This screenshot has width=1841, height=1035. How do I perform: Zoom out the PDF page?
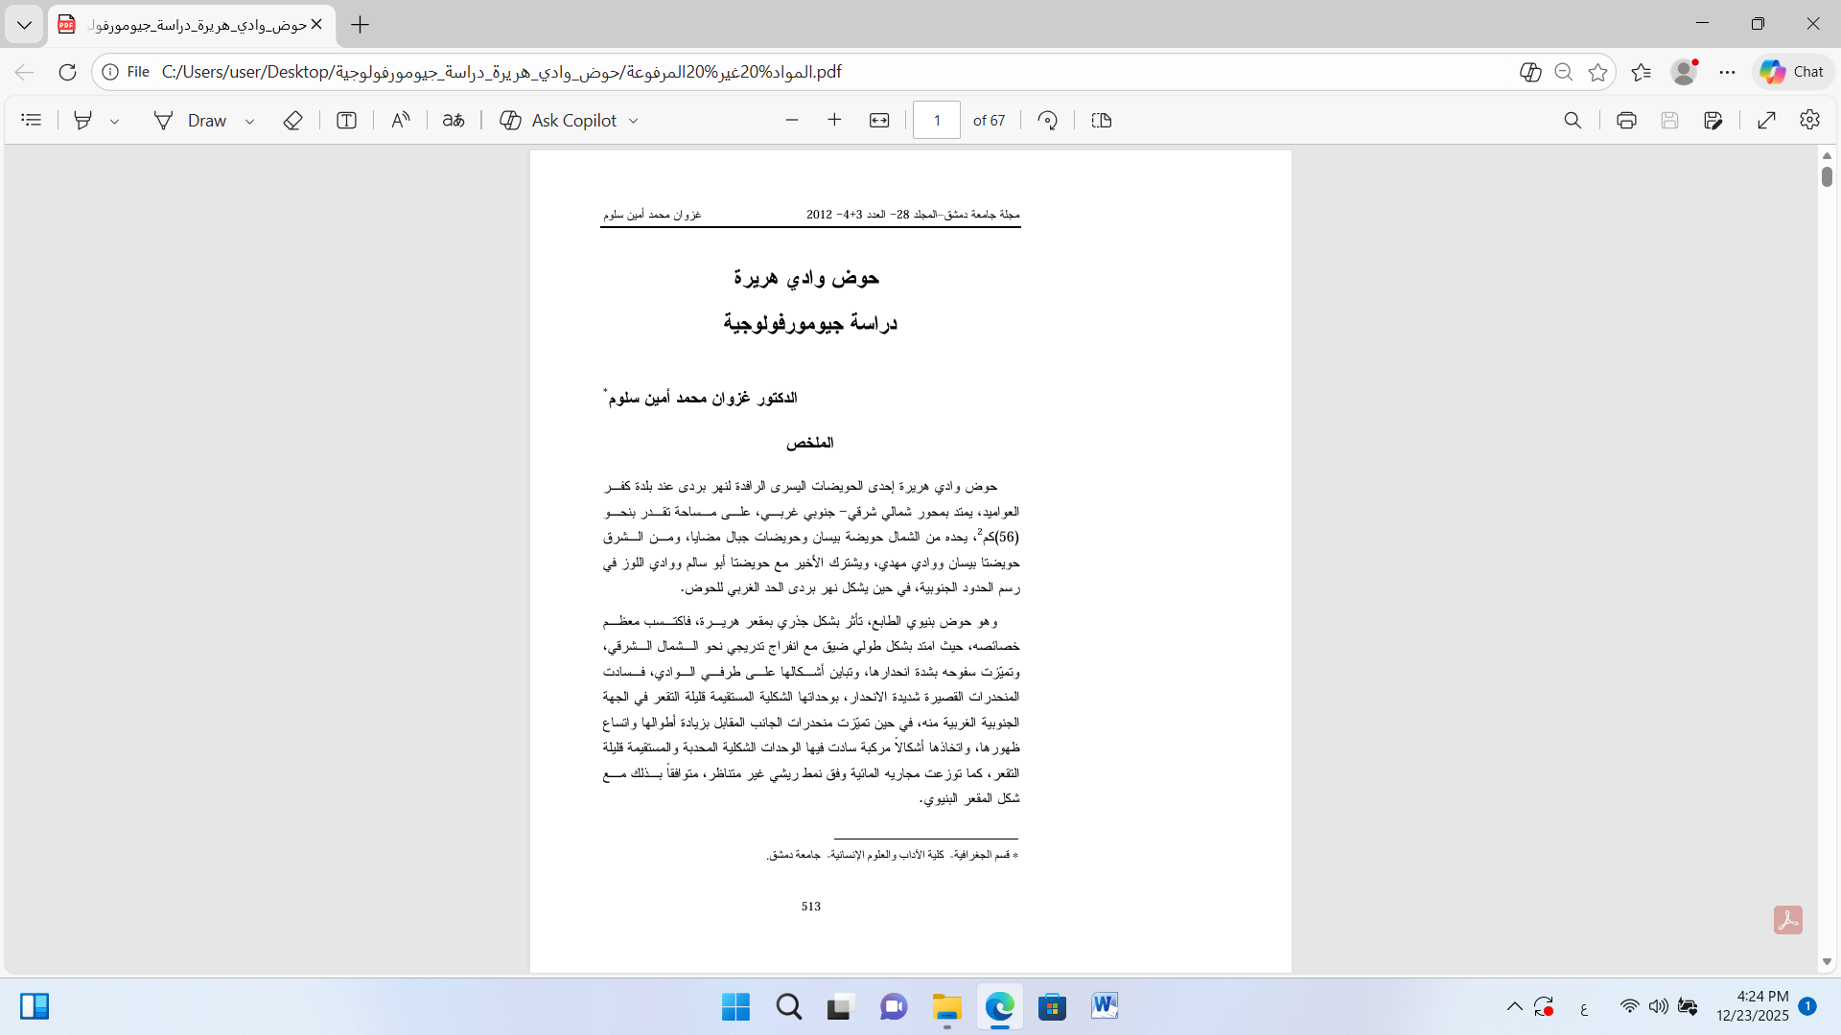(x=792, y=120)
